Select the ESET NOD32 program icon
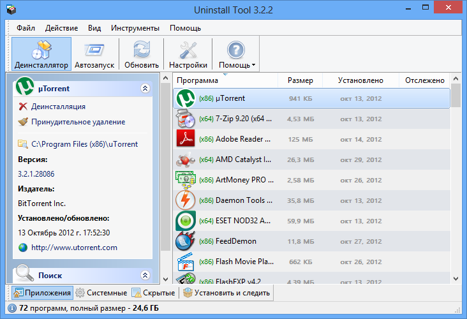467x319 pixels. (x=186, y=221)
